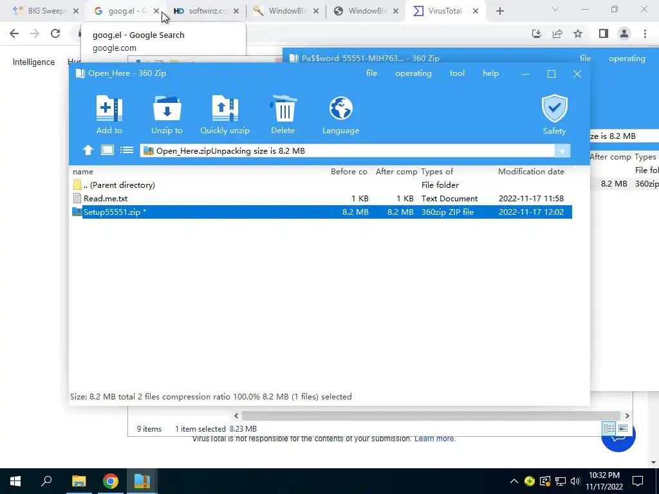The height and width of the screenshot is (494, 659).
Task: Switch to thumbnail view icon in 360 Zip
Action: tap(107, 150)
